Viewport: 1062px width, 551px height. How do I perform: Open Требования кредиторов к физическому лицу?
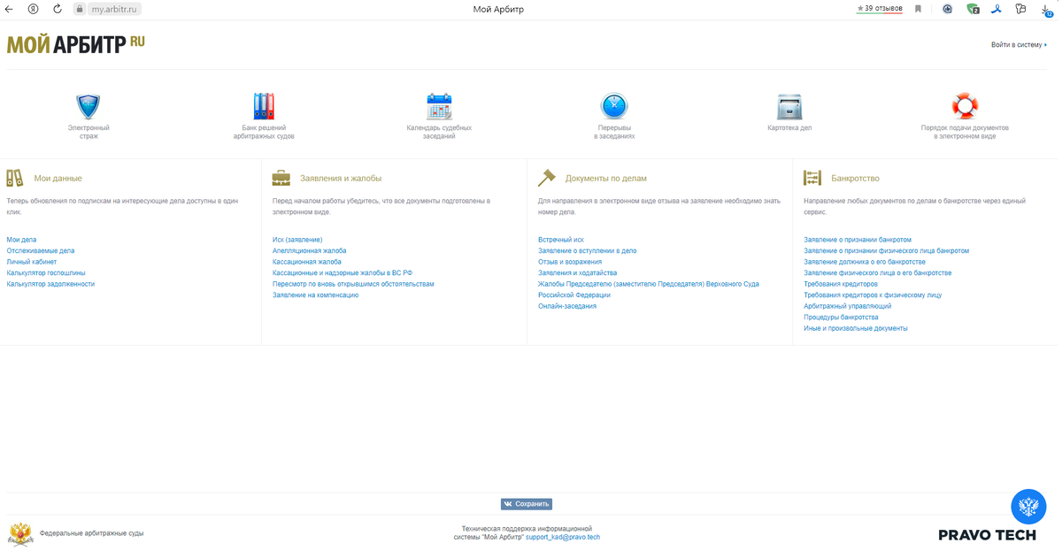click(873, 295)
